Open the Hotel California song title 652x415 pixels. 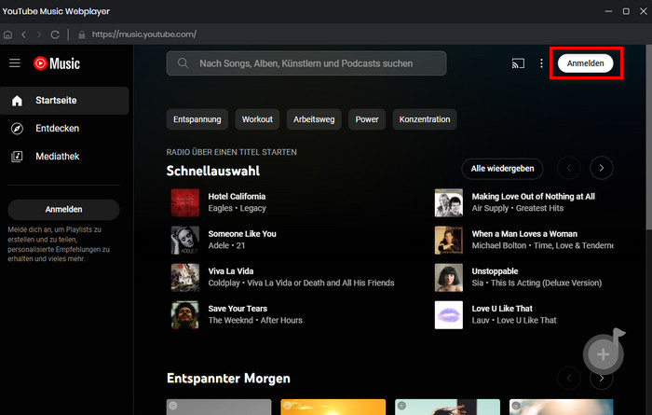pyautogui.click(x=237, y=197)
